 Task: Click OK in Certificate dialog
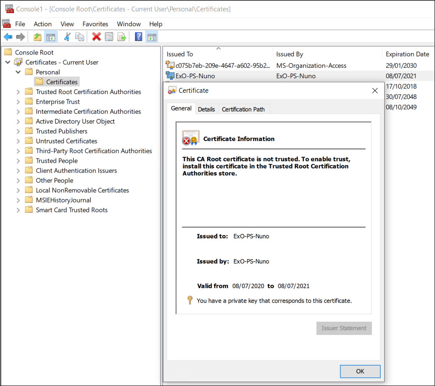click(360, 371)
